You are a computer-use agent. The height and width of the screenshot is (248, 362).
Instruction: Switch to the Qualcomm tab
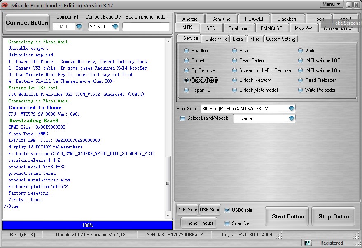239,28
